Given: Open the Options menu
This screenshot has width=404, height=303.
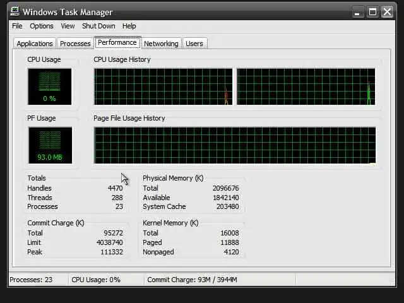Looking at the screenshot, I should coord(42,26).
